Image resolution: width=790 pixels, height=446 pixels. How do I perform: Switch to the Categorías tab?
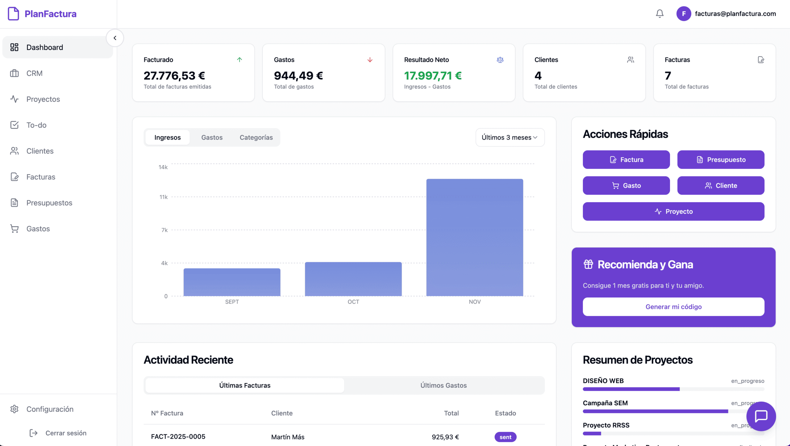tap(256, 137)
